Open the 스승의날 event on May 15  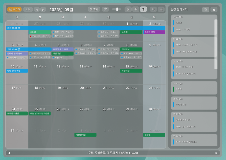(x=131, y=71)
